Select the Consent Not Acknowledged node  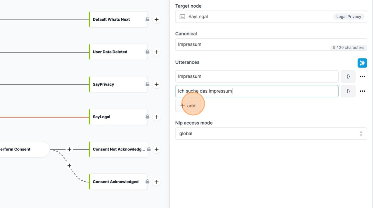click(x=118, y=149)
